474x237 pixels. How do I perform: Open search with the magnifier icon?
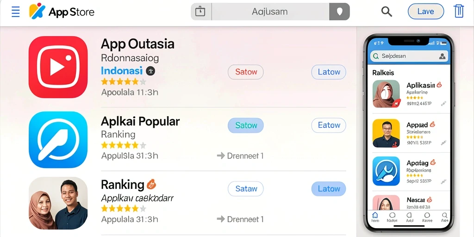[387, 12]
